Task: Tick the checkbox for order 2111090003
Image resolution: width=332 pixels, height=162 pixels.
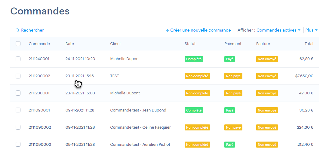Action: point(18,145)
